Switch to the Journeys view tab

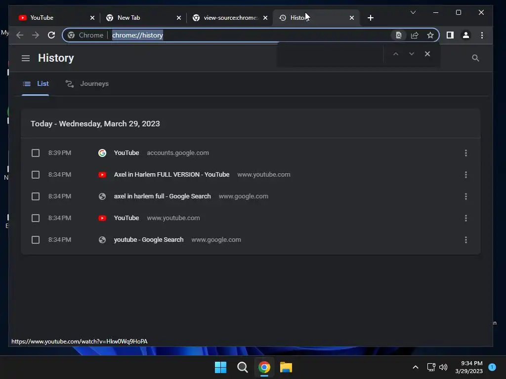pos(87,84)
